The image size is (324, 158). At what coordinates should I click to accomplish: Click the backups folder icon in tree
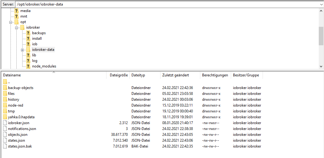[x=28, y=33]
